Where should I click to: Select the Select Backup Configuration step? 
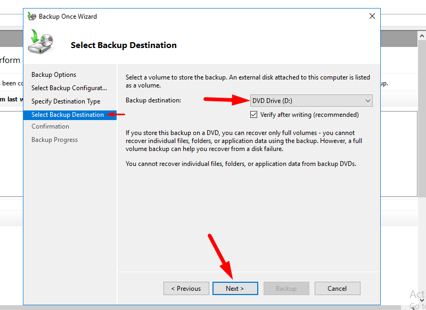click(69, 88)
